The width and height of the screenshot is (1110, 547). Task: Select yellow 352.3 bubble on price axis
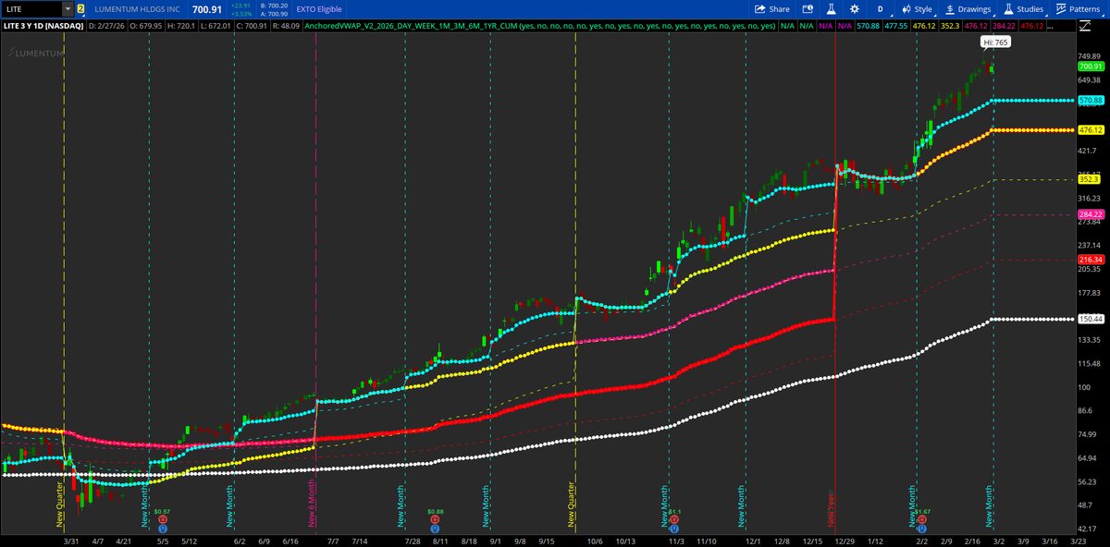(1089, 179)
